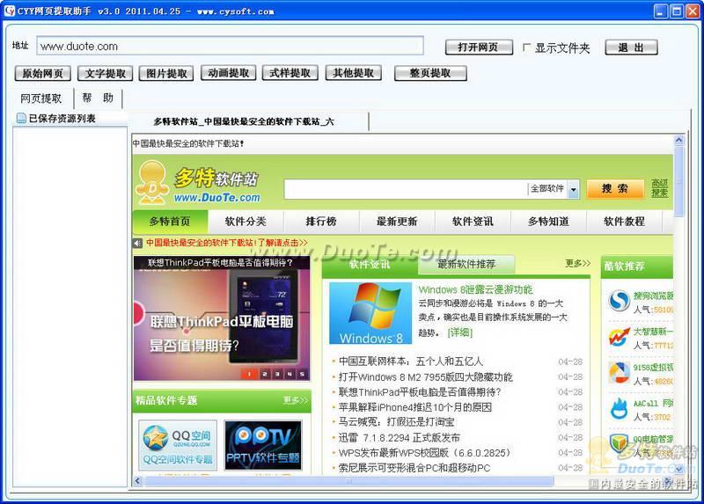Click the vertical scrollbar up arrow
This screenshot has width=704, height=504.
(x=678, y=141)
